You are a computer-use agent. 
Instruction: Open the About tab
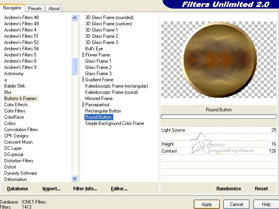(54, 8)
